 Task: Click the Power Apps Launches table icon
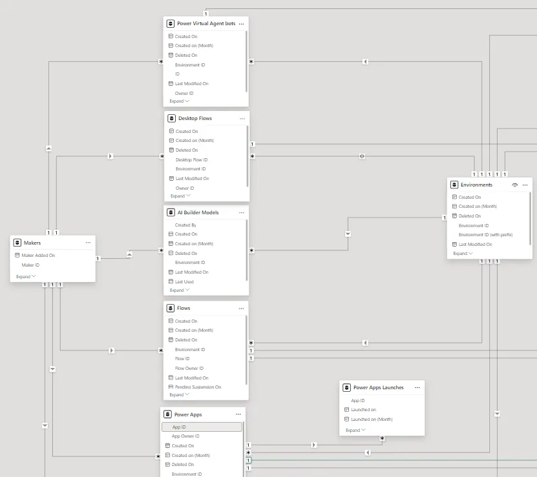click(346, 387)
